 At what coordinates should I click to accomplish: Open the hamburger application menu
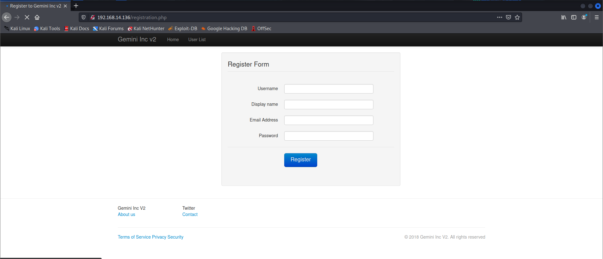pyautogui.click(x=597, y=18)
